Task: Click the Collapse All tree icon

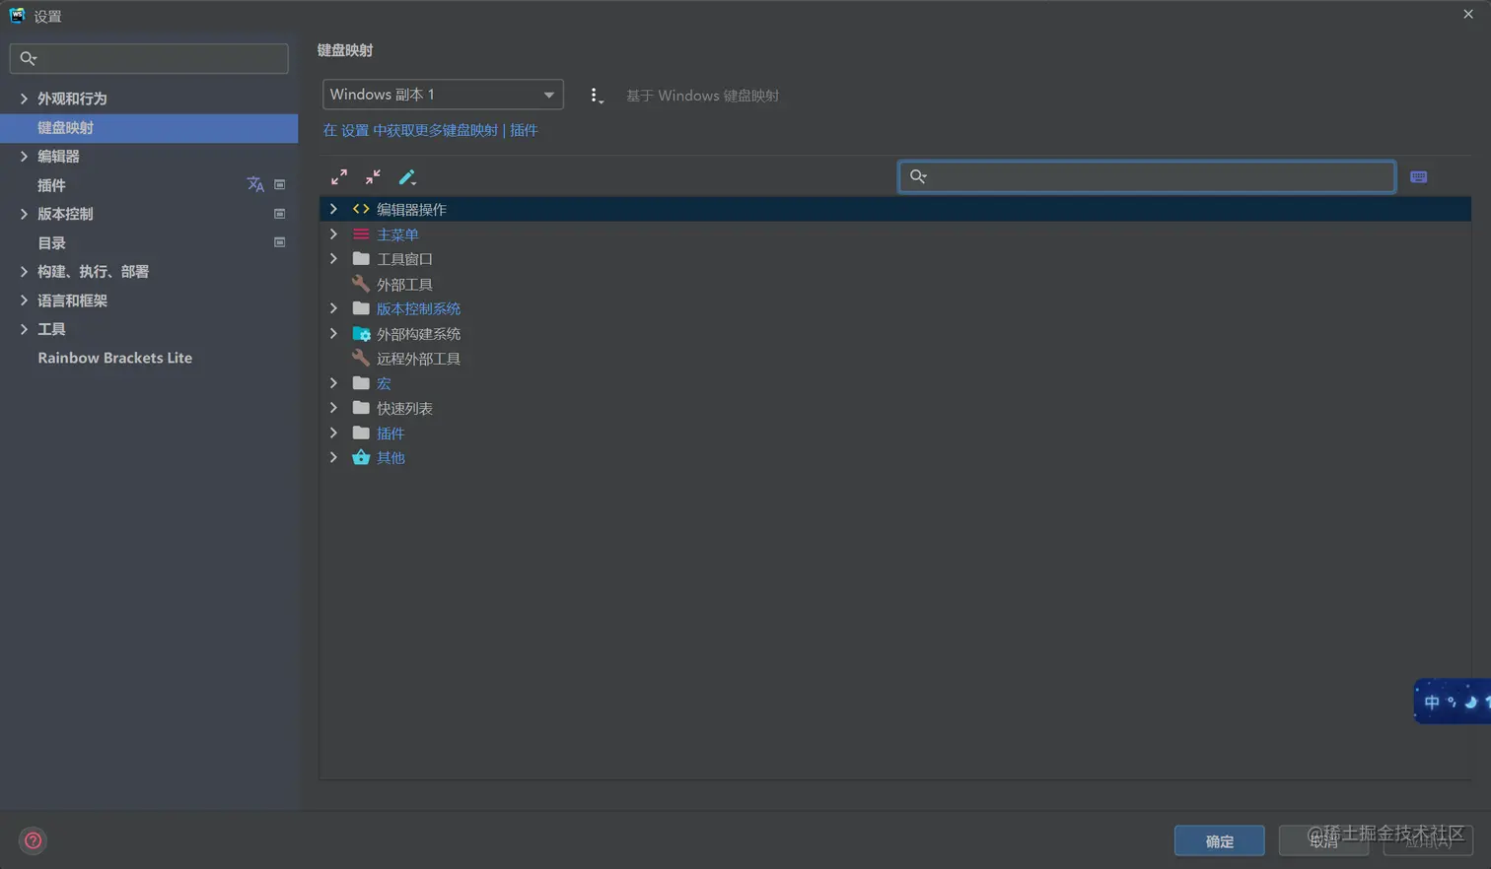Action: click(373, 177)
